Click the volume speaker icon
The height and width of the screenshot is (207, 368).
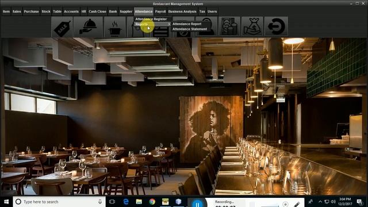[x=333, y=202]
